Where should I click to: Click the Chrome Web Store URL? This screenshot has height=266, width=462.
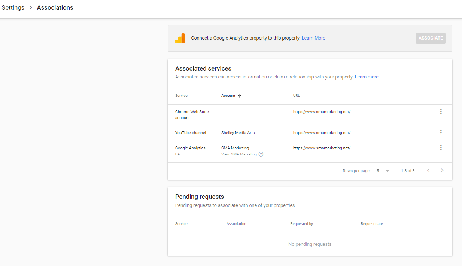click(x=322, y=112)
